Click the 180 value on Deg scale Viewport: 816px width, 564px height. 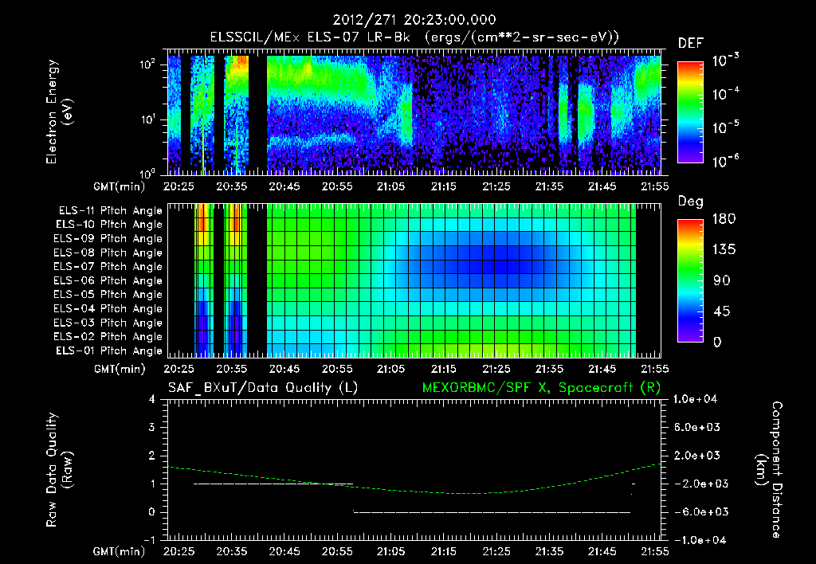(724, 219)
